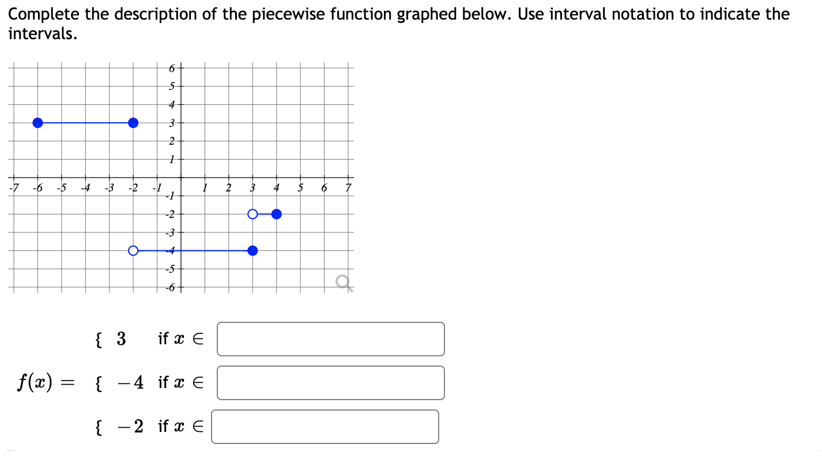Select the closed point at (3, -4)
The height and width of the screenshot is (459, 822).
tap(252, 250)
